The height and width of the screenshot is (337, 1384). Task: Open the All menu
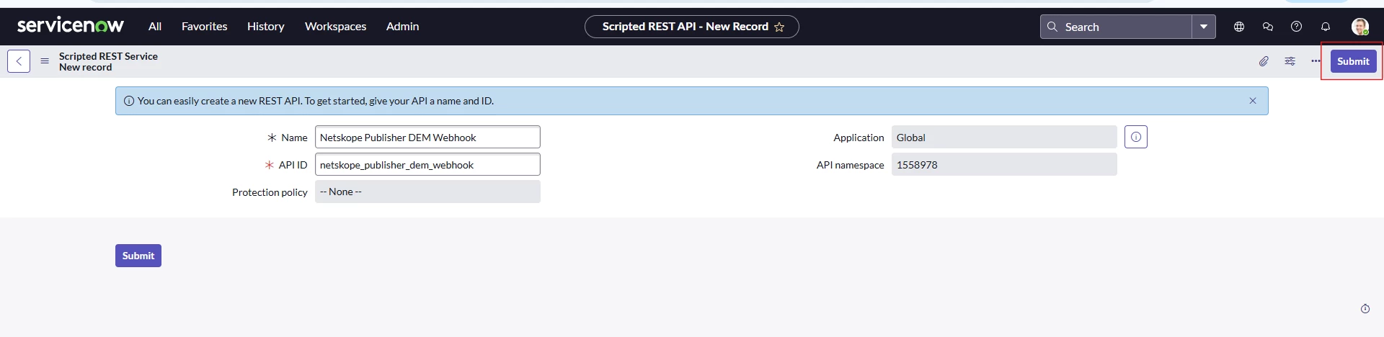tap(155, 27)
